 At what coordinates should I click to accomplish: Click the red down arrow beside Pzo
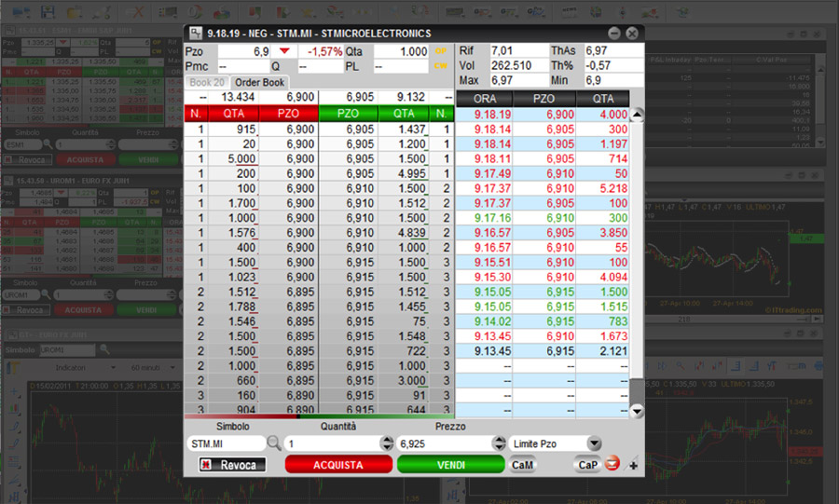(x=284, y=51)
